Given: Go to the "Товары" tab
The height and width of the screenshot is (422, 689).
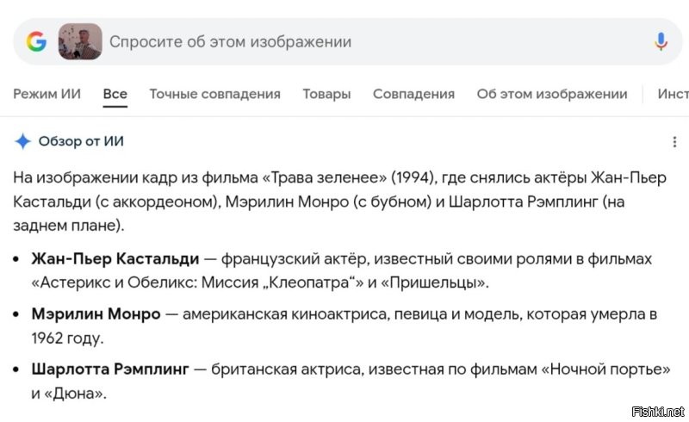Looking at the screenshot, I should point(326,94).
